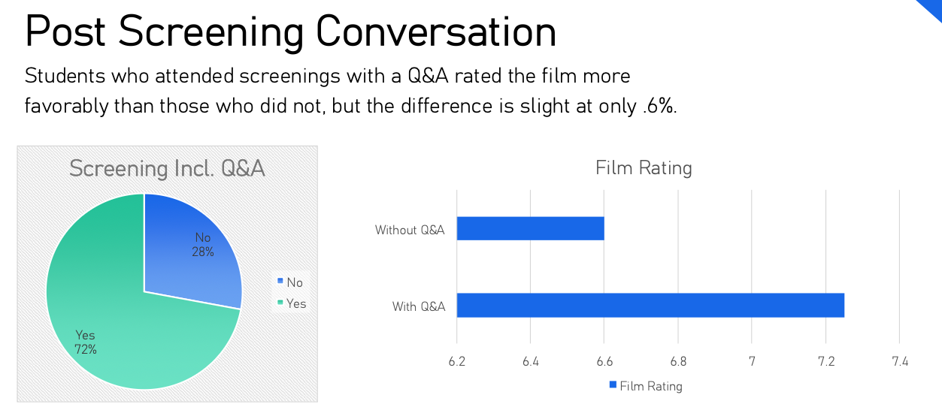Select the "Screening Incl. Q&A" chart title
The image size is (942, 413).
[x=167, y=168]
